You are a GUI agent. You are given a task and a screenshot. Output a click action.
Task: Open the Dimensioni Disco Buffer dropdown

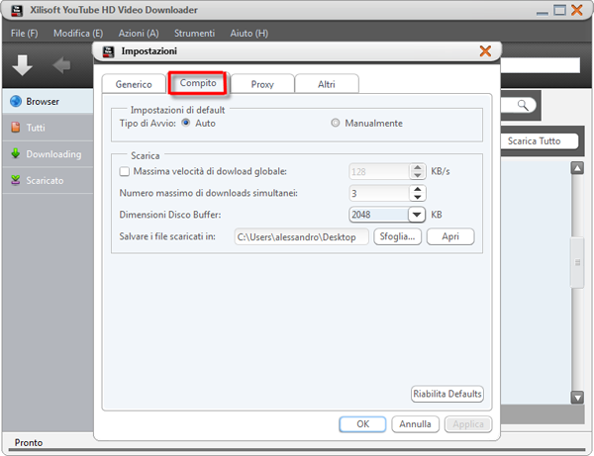(x=417, y=215)
